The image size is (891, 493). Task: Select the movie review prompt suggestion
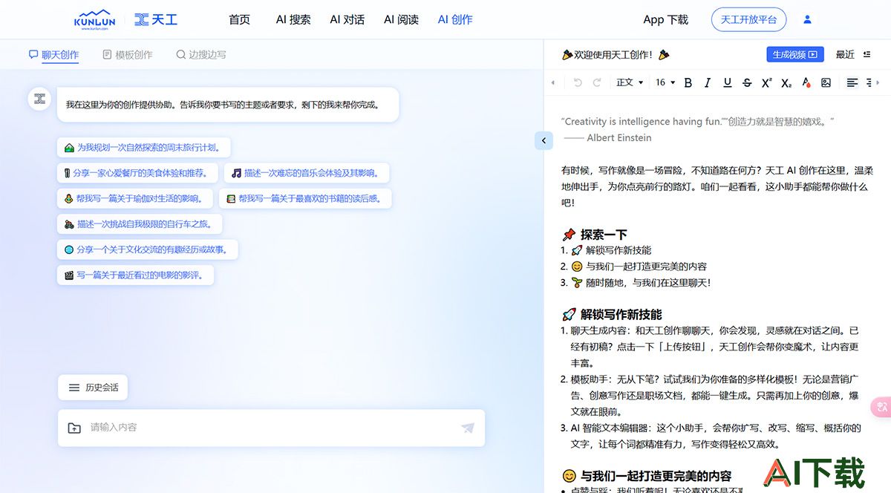[136, 275]
